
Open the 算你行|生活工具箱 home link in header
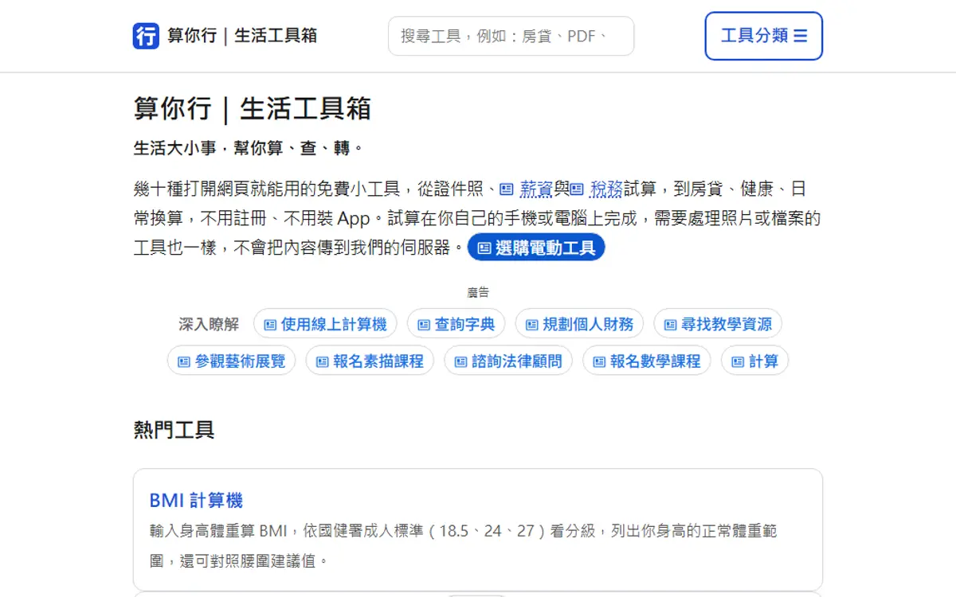pos(225,36)
